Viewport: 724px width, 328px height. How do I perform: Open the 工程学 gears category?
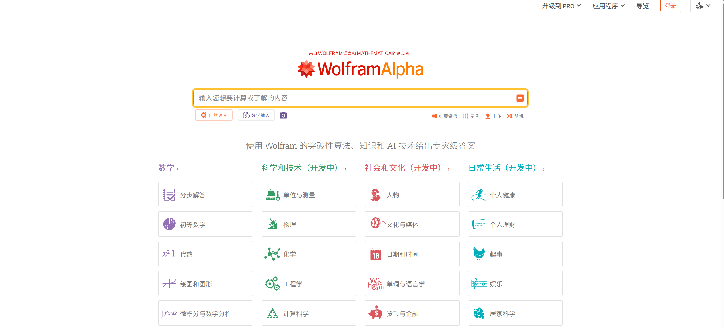309,284
